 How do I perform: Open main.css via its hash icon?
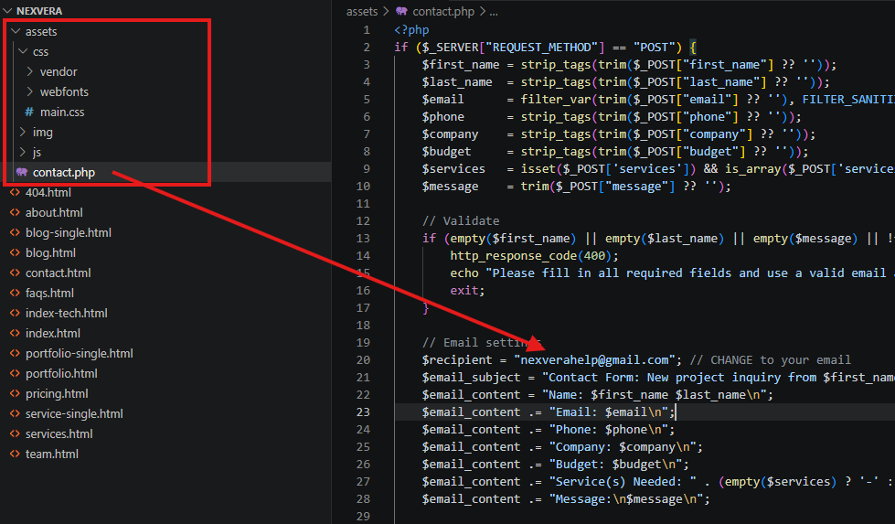(29, 112)
